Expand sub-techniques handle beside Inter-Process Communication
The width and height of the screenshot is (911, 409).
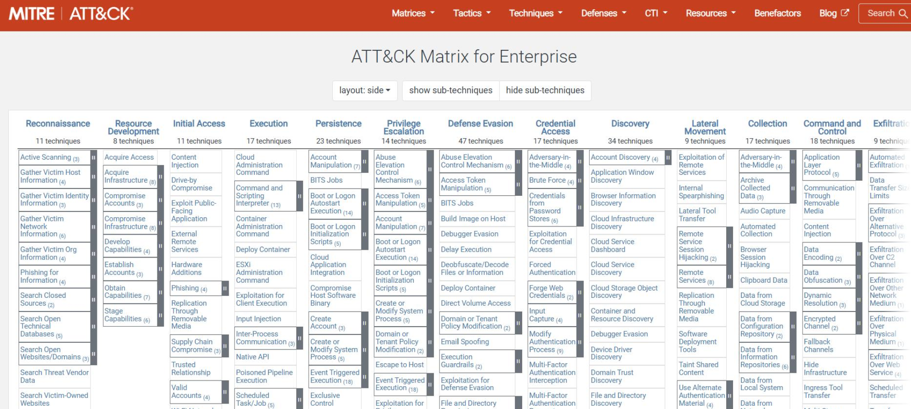300,338
